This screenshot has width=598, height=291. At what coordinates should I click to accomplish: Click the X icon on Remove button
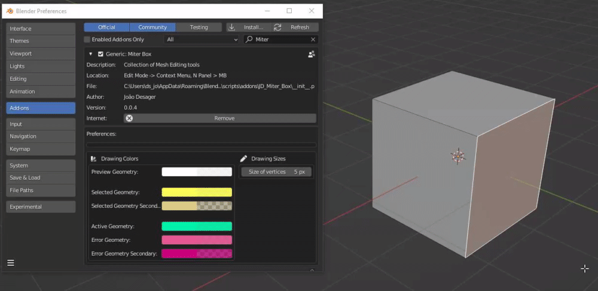pos(129,119)
